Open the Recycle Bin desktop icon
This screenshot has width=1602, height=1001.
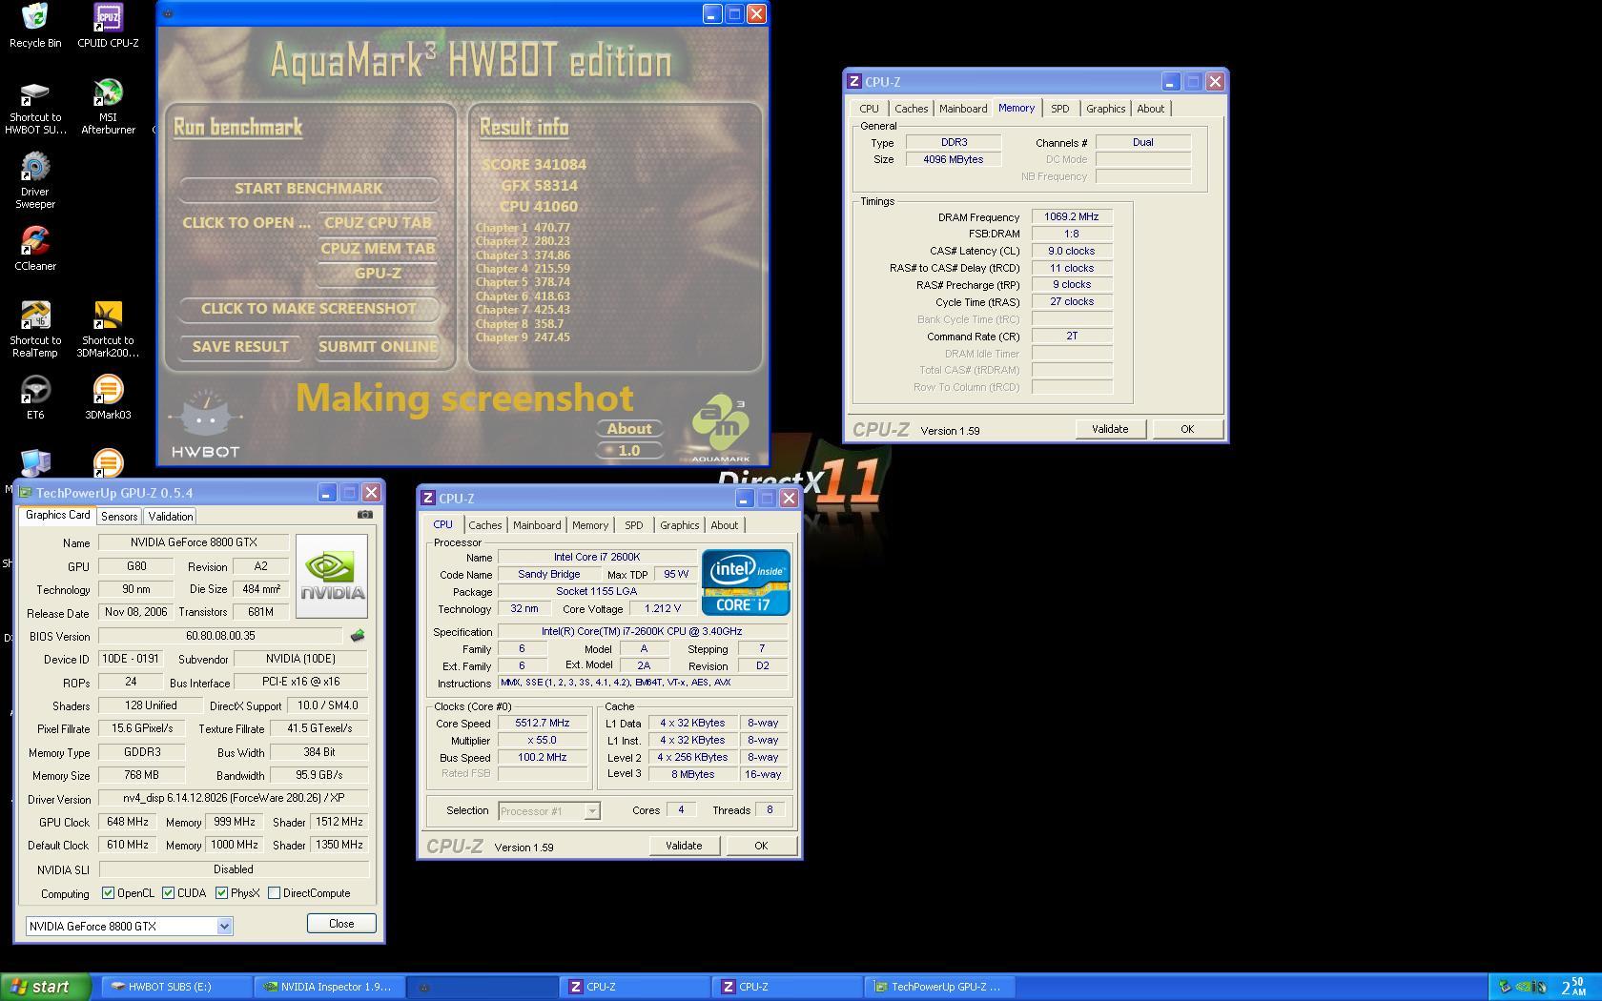pyautogui.click(x=35, y=26)
